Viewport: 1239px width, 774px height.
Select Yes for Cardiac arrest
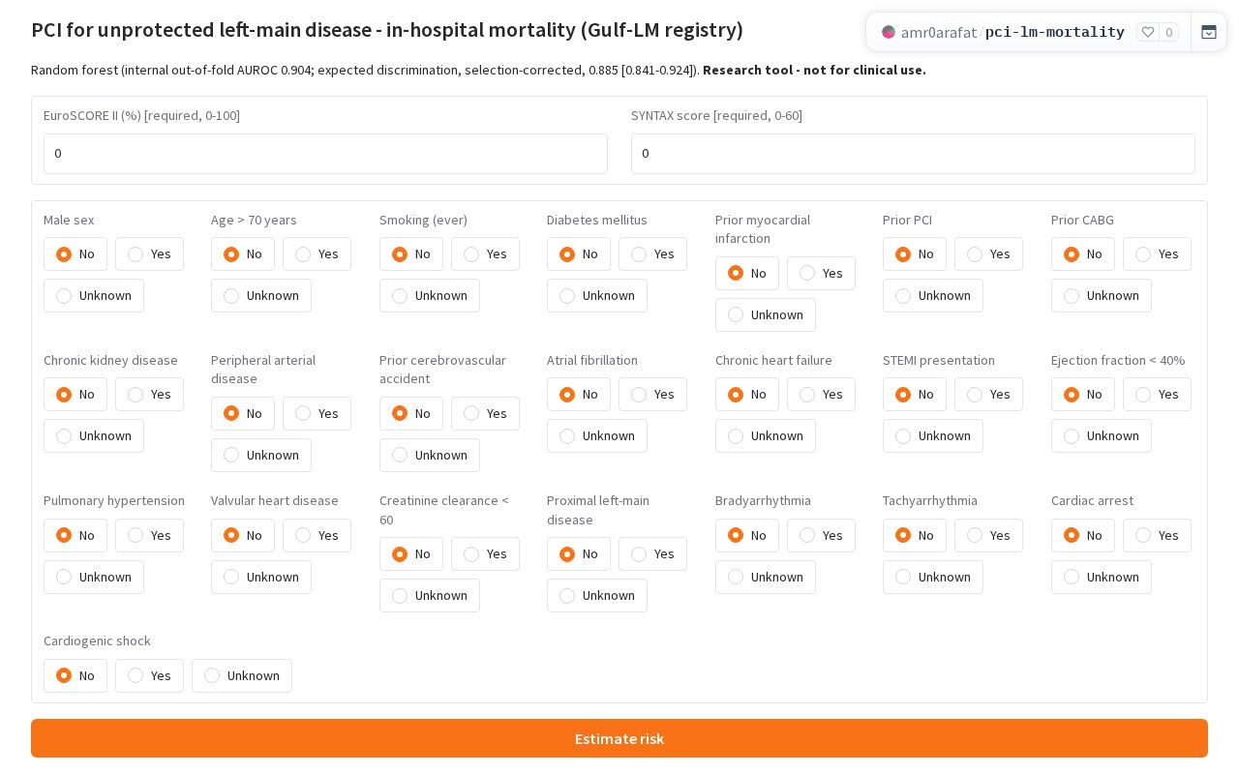click(1157, 535)
